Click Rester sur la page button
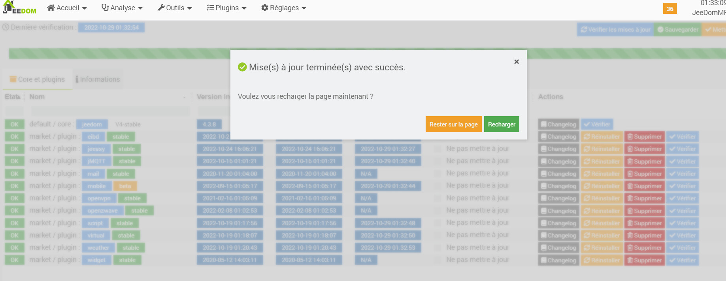Viewport: 726px width, 281px height. pyautogui.click(x=453, y=124)
